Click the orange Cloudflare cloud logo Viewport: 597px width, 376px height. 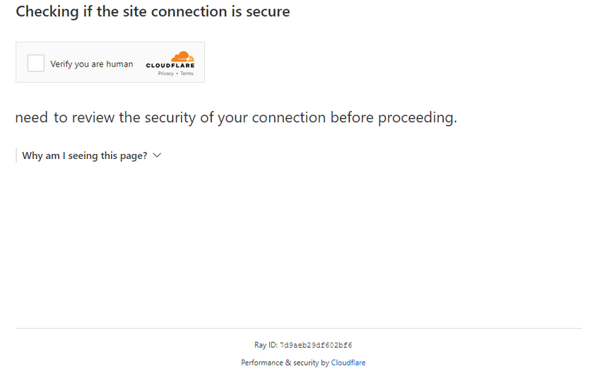[x=182, y=56]
